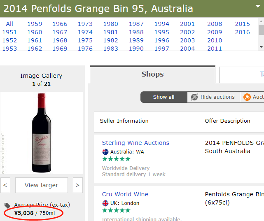Toggle the Hide auctions filter
264x221 pixels.
pos(213,97)
